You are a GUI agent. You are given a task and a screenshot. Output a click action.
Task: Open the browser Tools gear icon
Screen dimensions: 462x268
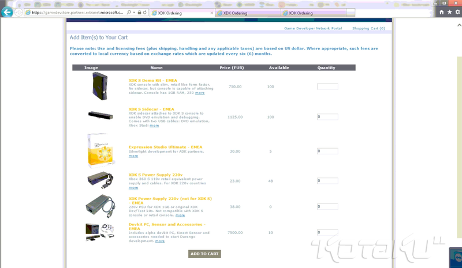coord(457,12)
